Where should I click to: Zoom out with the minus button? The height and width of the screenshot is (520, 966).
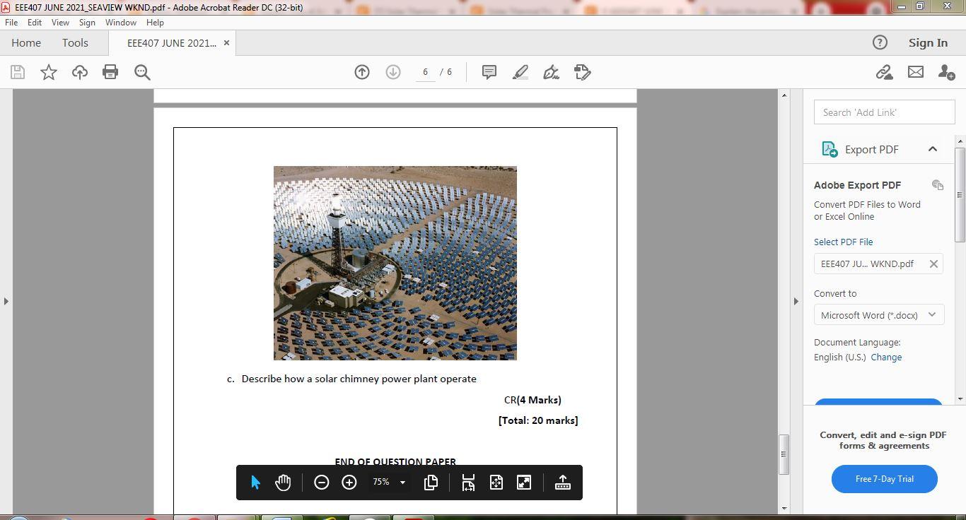[x=321, y=483]
